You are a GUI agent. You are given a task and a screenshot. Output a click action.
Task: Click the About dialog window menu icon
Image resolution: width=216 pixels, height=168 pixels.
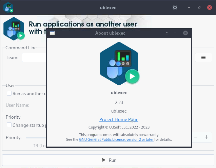pyautogui.click(x=52, y=33)
